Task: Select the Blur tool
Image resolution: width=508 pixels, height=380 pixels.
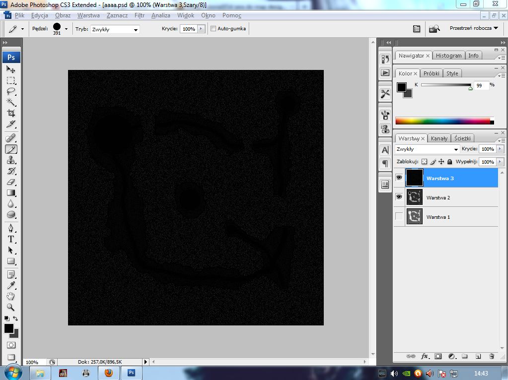Action: point(11,204)
